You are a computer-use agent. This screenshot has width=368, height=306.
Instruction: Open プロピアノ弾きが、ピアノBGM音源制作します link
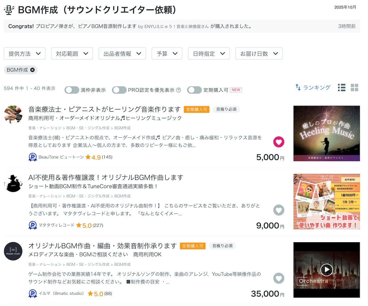(86, 26)
